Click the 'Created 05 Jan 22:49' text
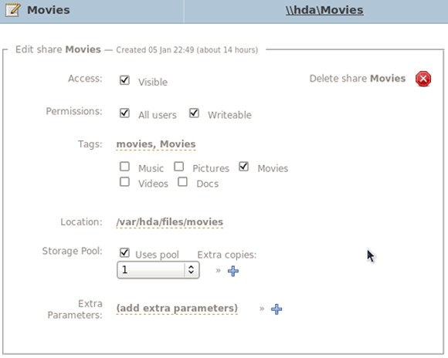The height and width of the screenshot is (358, 448). (x=155, y=50)
